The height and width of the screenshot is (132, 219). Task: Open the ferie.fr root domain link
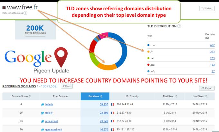click(x=49, y=104)
